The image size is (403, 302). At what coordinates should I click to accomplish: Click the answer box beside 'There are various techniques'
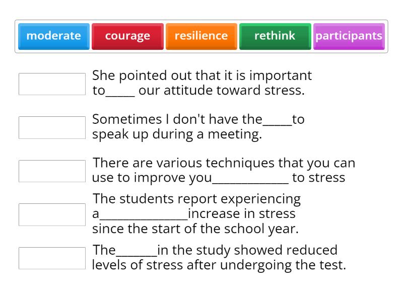[52, 171]
